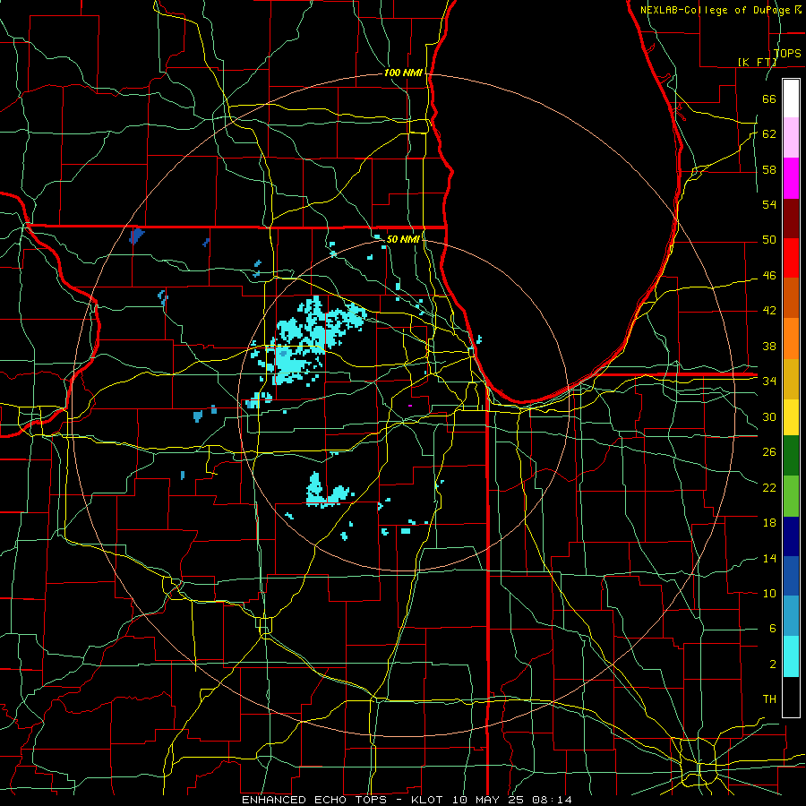The image size is (806, 806).
Task: Click the legend value 6
Action: point(772,629)
